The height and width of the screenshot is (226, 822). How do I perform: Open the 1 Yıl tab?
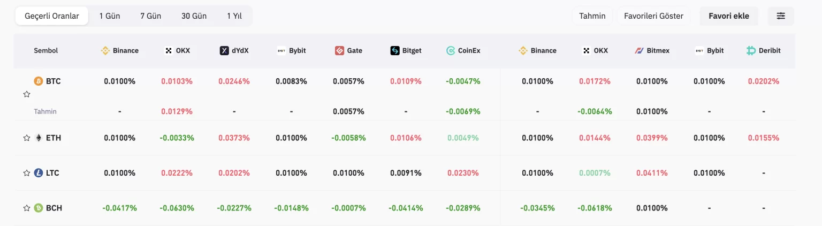point(234,16)
